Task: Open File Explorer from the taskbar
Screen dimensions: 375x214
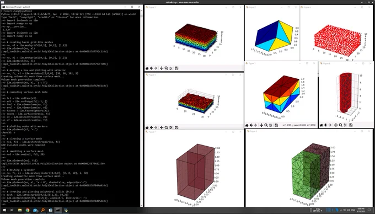Action: tap(20, 210)
